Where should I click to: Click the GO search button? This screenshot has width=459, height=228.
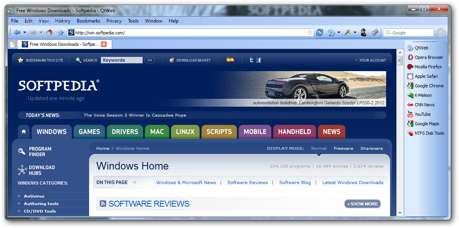point(150,60)
